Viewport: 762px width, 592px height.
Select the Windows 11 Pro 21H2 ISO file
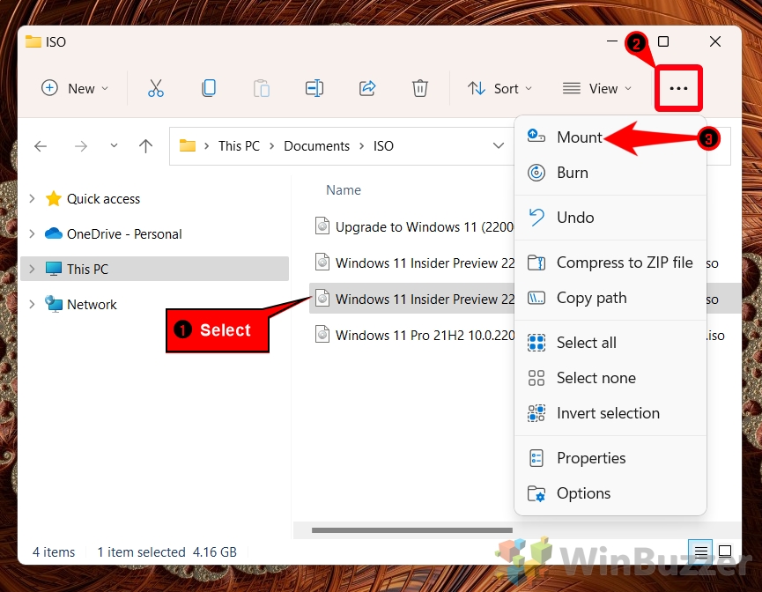coord(414,336)
